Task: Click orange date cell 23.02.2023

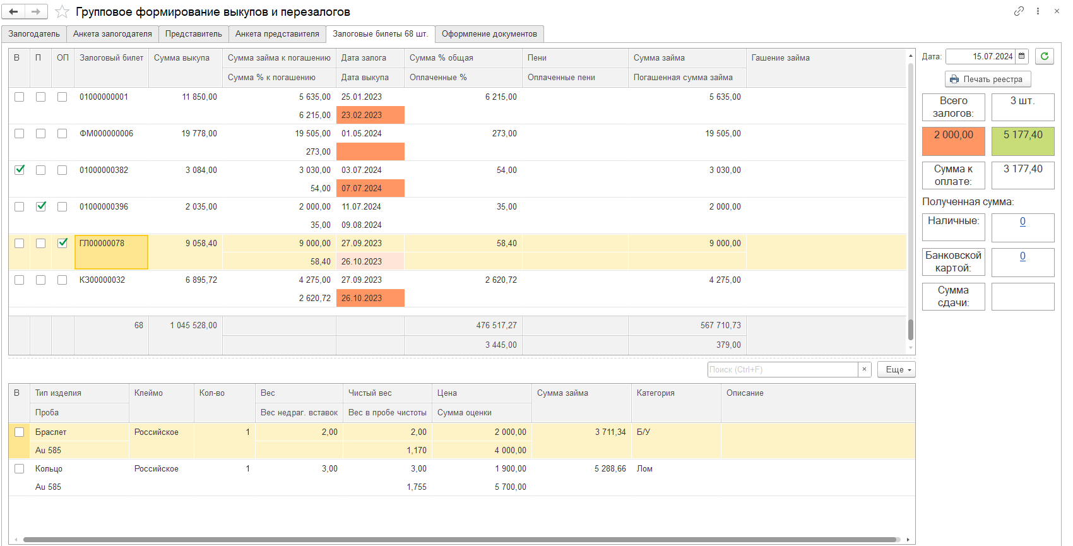Action: tap(370, 115)
